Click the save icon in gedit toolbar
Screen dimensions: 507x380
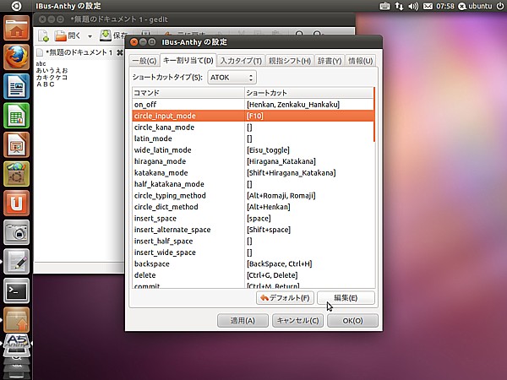pyautogui.click(x=106, y=35)
